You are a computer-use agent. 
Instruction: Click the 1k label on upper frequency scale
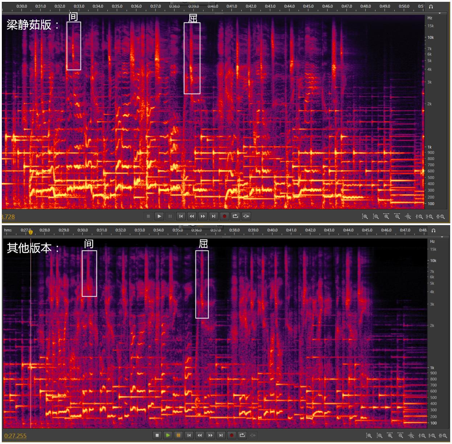click(430, 147)
